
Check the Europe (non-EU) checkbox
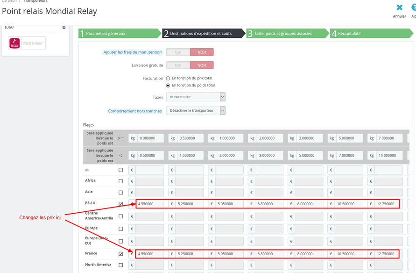pos(121,241)
